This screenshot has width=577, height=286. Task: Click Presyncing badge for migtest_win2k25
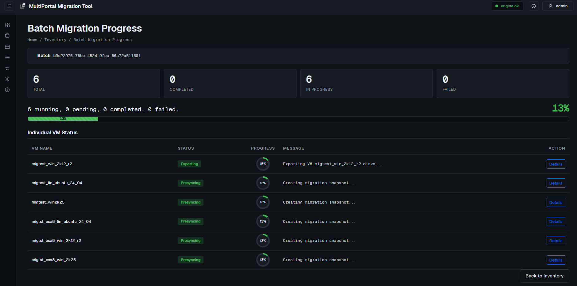(191, 202)
